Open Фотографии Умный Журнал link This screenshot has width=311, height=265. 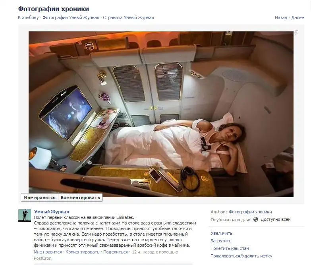click(71, 17)
